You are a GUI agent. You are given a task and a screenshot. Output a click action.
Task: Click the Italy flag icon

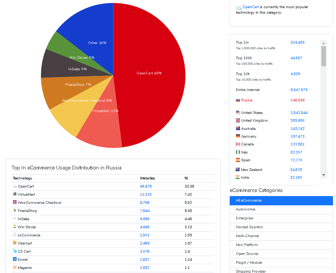pyautogui.click(x=238, y=152)
